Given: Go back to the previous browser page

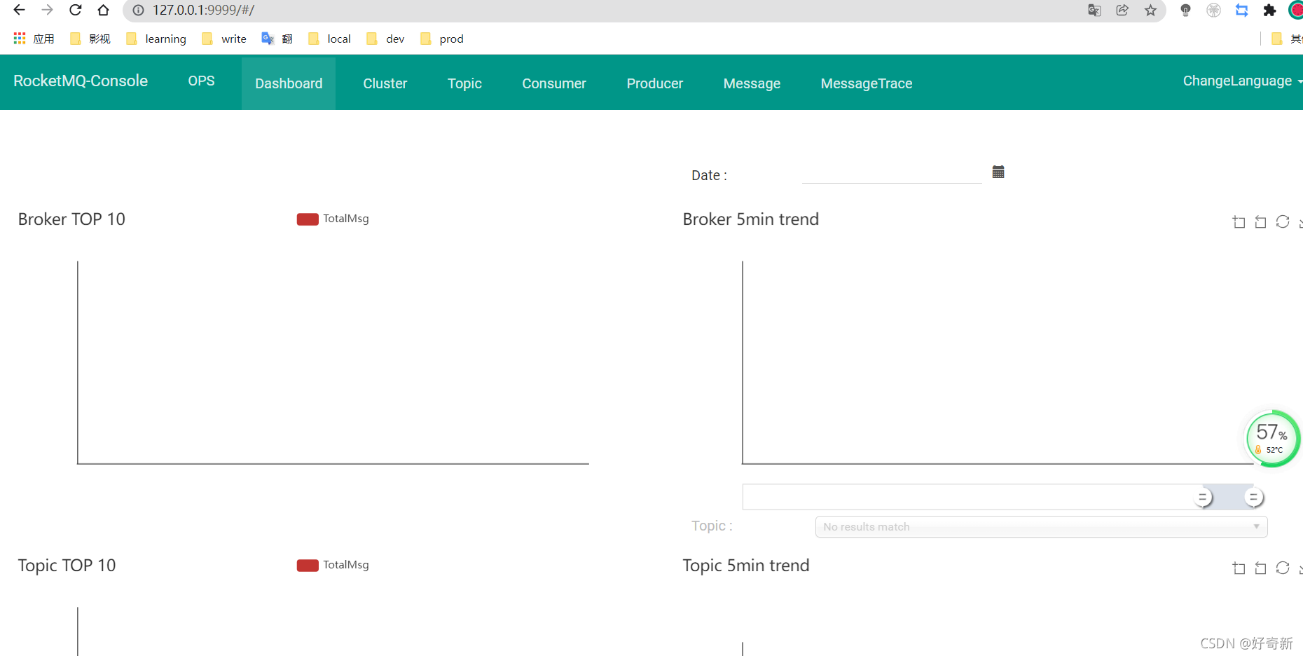Looking at the screenshot, I should coord(19,10).
